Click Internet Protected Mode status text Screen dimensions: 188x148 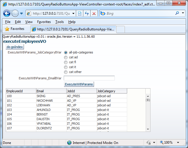95,143
